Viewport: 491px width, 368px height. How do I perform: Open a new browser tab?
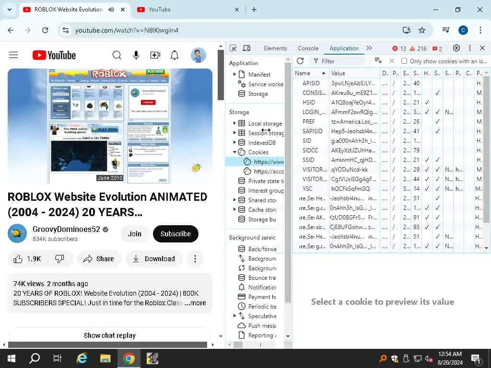click(x=254, y=10)
